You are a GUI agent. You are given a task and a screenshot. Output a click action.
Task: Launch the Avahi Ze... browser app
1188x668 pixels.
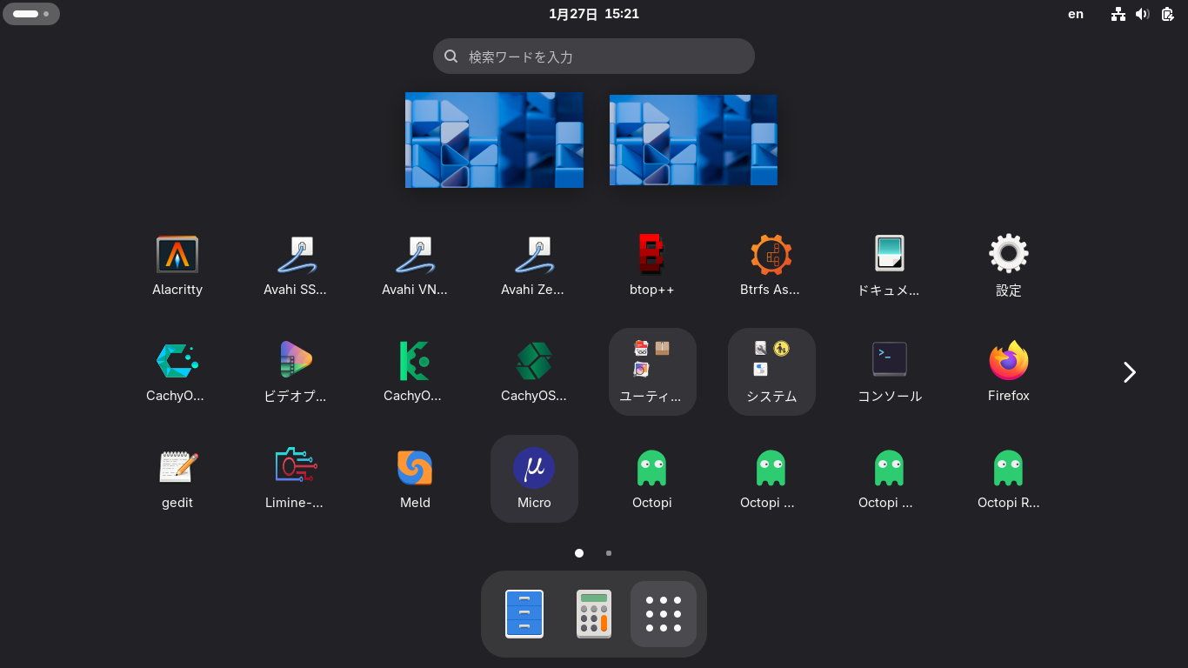tap(533, 265)
